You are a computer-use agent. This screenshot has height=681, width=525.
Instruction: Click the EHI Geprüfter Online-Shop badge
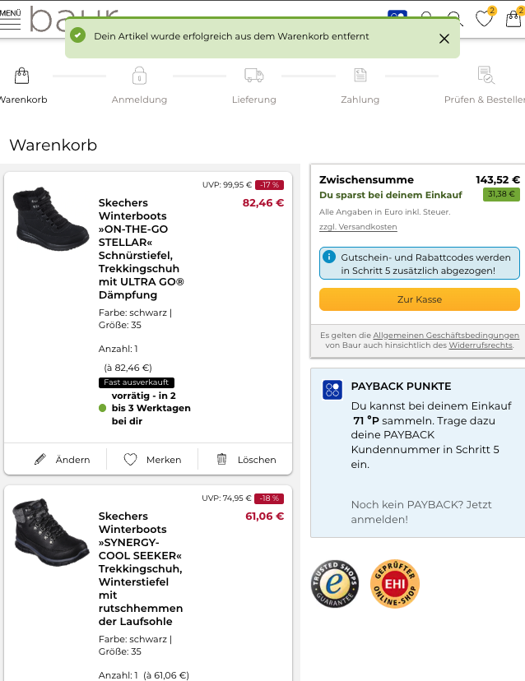396,584
